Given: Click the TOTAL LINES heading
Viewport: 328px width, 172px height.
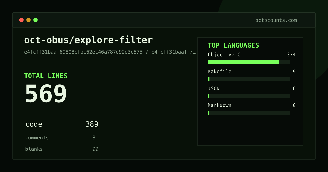Looking at the screenshot, I should [x=46, y=76].
